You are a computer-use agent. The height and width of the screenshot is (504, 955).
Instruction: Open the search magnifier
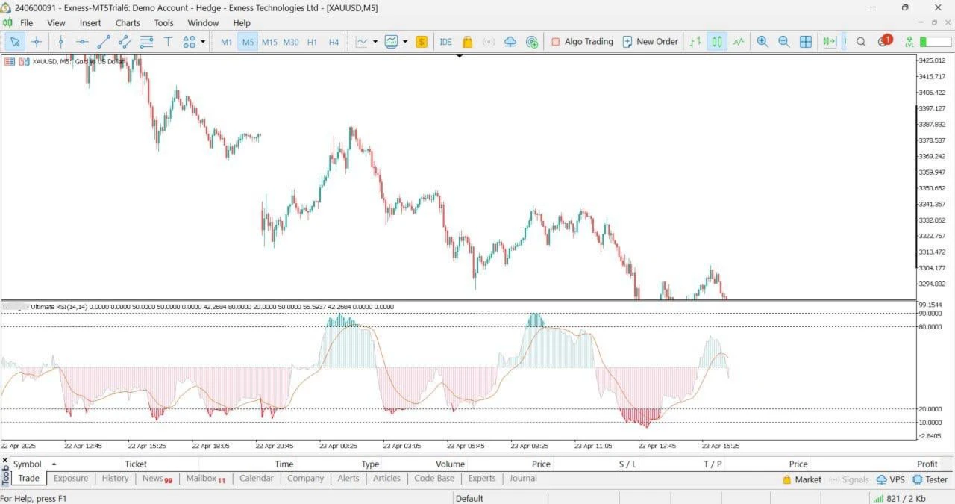(861, 42)
